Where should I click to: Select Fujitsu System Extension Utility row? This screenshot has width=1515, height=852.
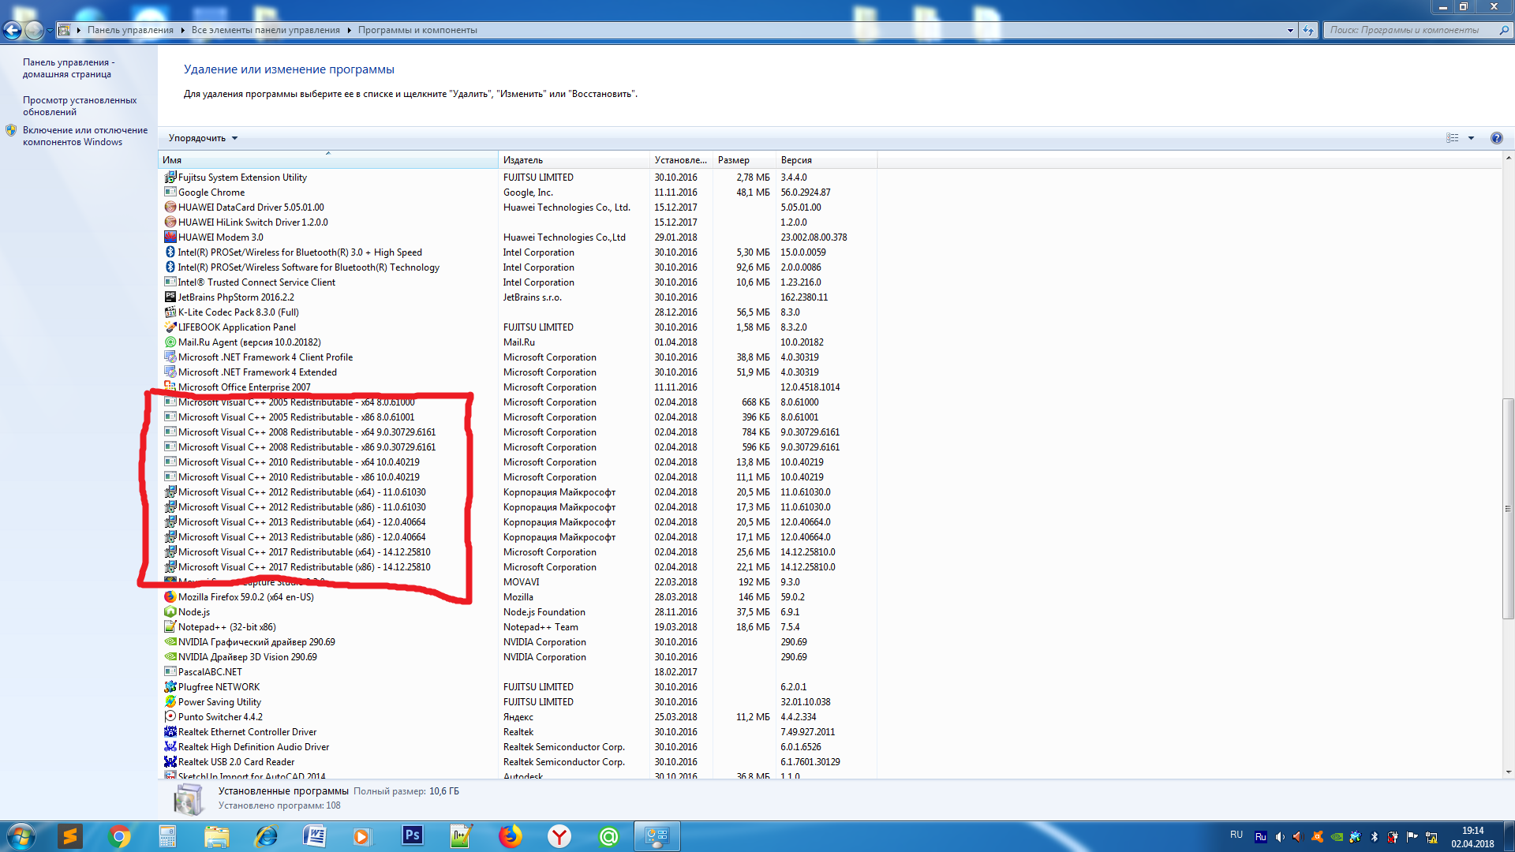click(x=518, y=177)
